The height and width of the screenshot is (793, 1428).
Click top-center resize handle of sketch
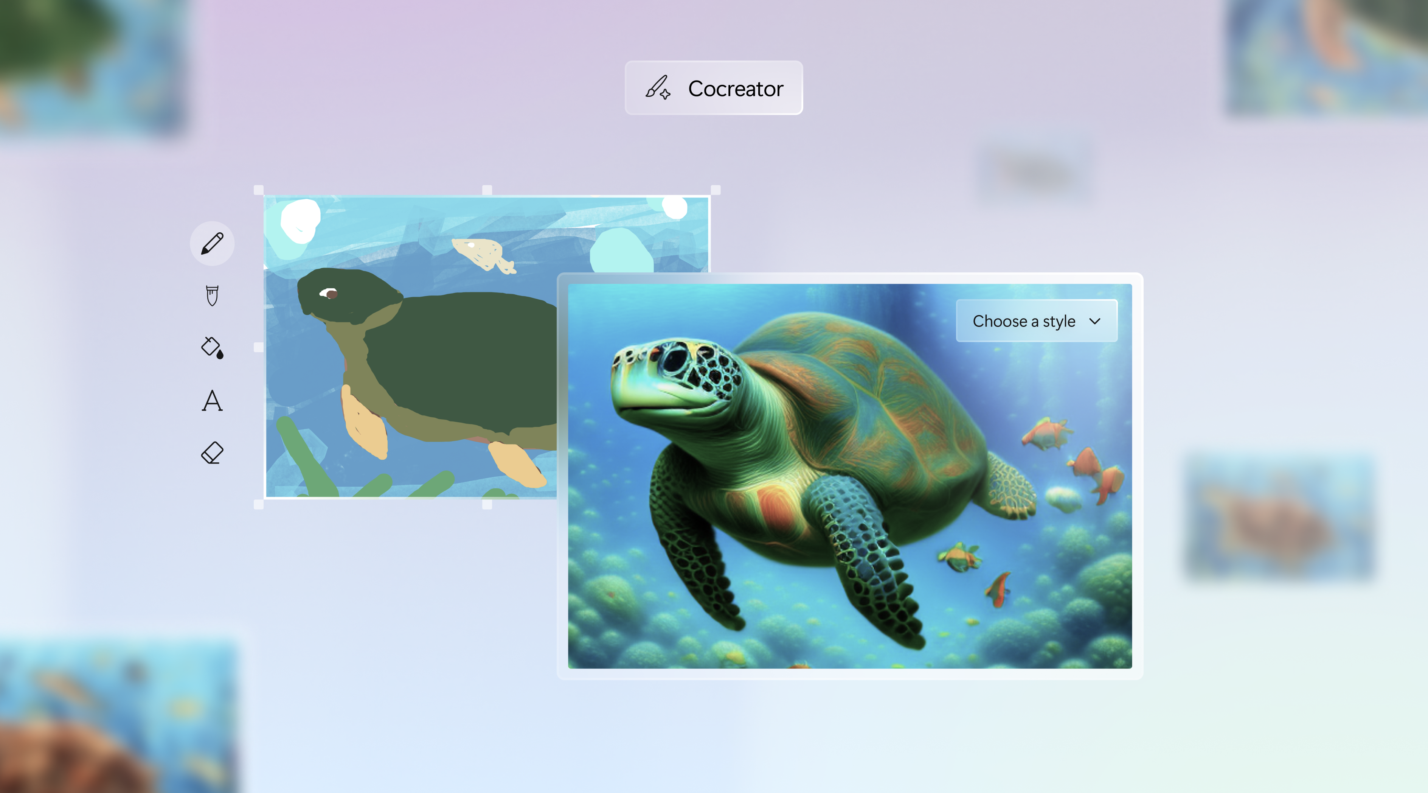(487, 190)
